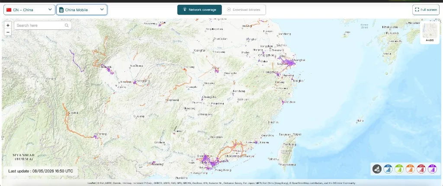Click the Ningbo label on the map
Viewport: 443px width, 186px height.
[x=298, y=81]
